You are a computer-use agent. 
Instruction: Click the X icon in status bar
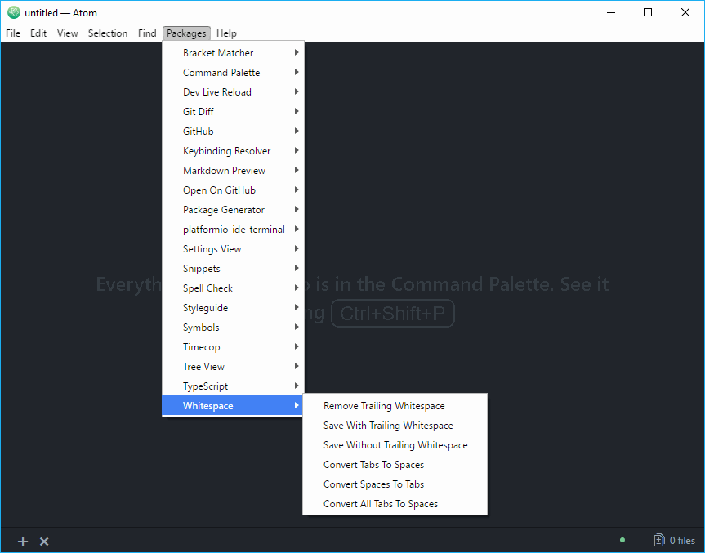pos(44,542)
